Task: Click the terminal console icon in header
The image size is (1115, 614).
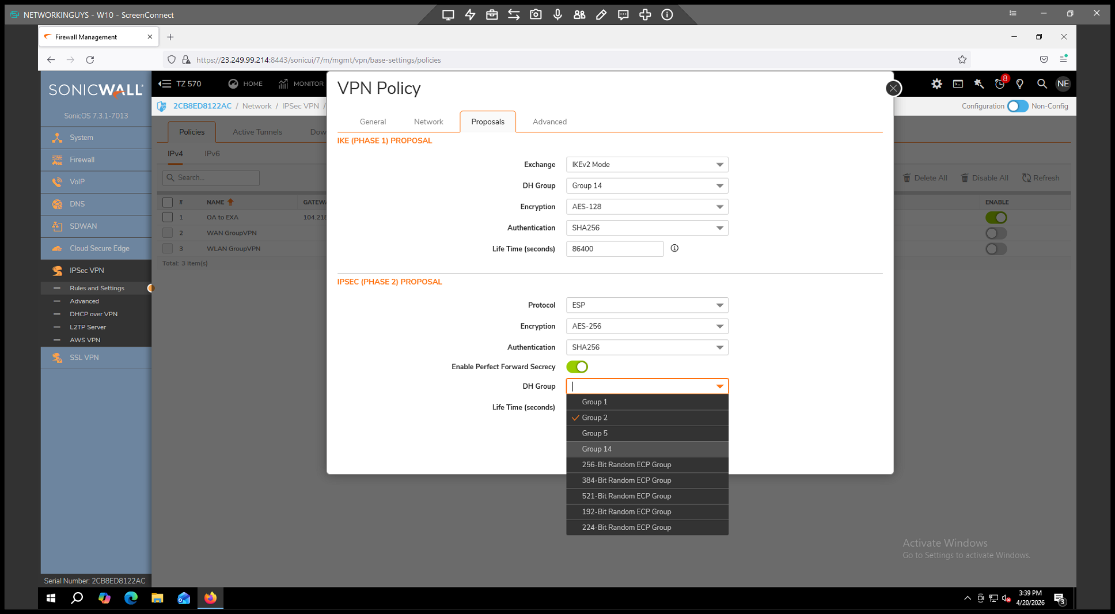Action: tap(958, 84)
